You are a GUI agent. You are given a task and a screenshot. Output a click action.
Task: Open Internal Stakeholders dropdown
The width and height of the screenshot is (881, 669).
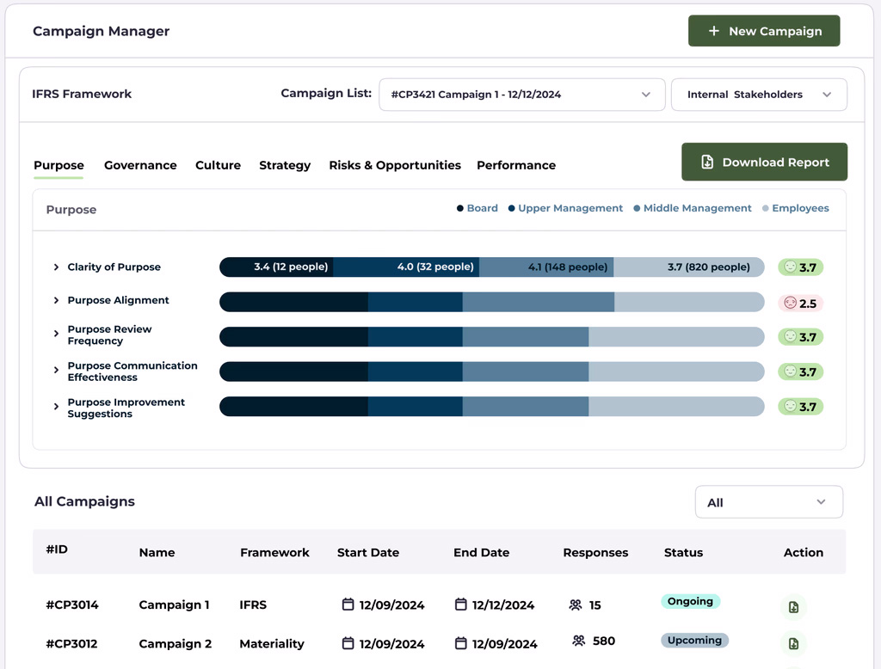point(759,95)
